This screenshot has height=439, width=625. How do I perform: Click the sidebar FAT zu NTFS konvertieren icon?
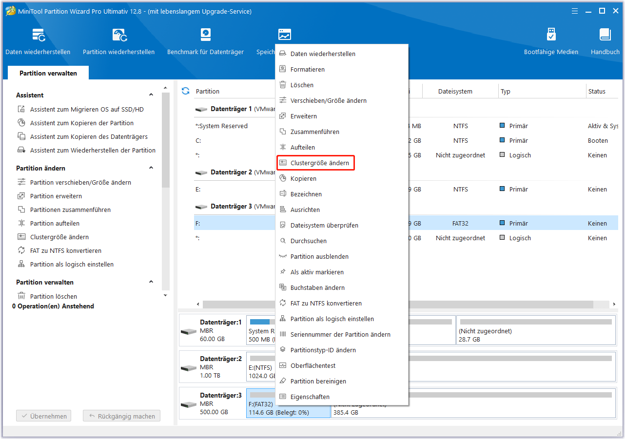coord(21,250)
